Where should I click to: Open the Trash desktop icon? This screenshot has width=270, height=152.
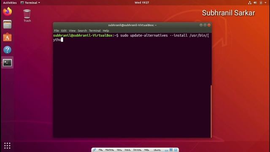coord(27,16)
